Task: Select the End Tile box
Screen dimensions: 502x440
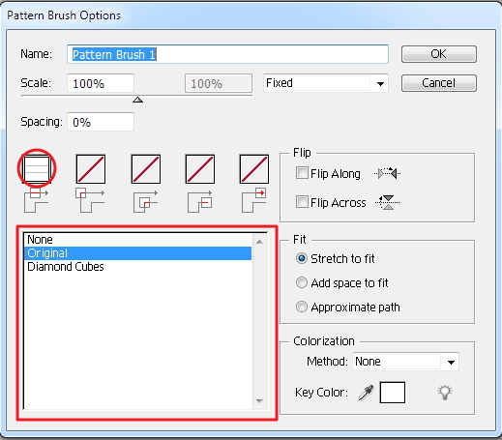Action: 254,169
